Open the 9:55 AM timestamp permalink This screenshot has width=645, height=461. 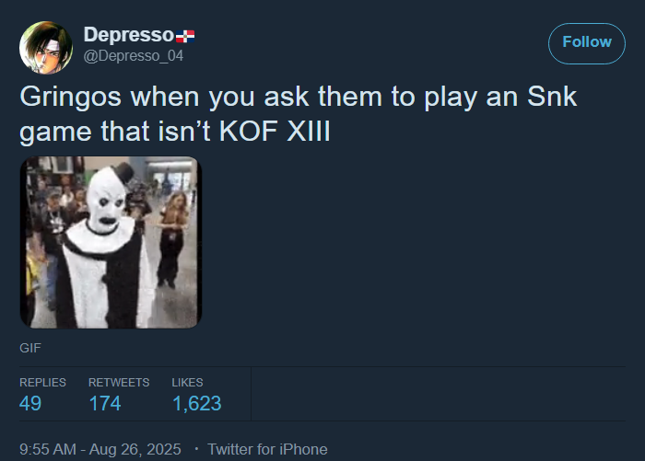point(48,449)
